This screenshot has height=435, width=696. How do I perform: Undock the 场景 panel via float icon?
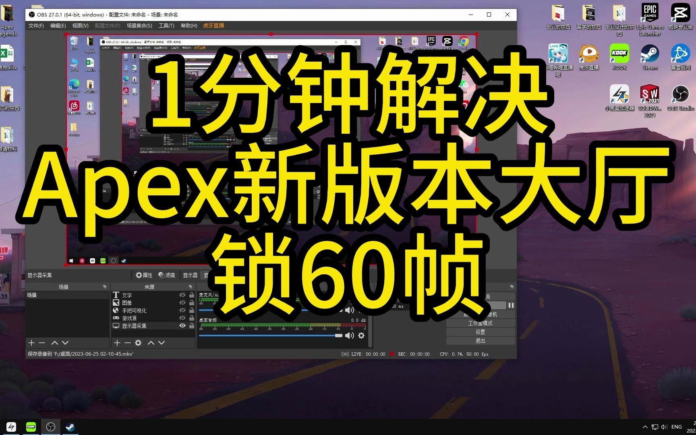click(x=105, y=287)
